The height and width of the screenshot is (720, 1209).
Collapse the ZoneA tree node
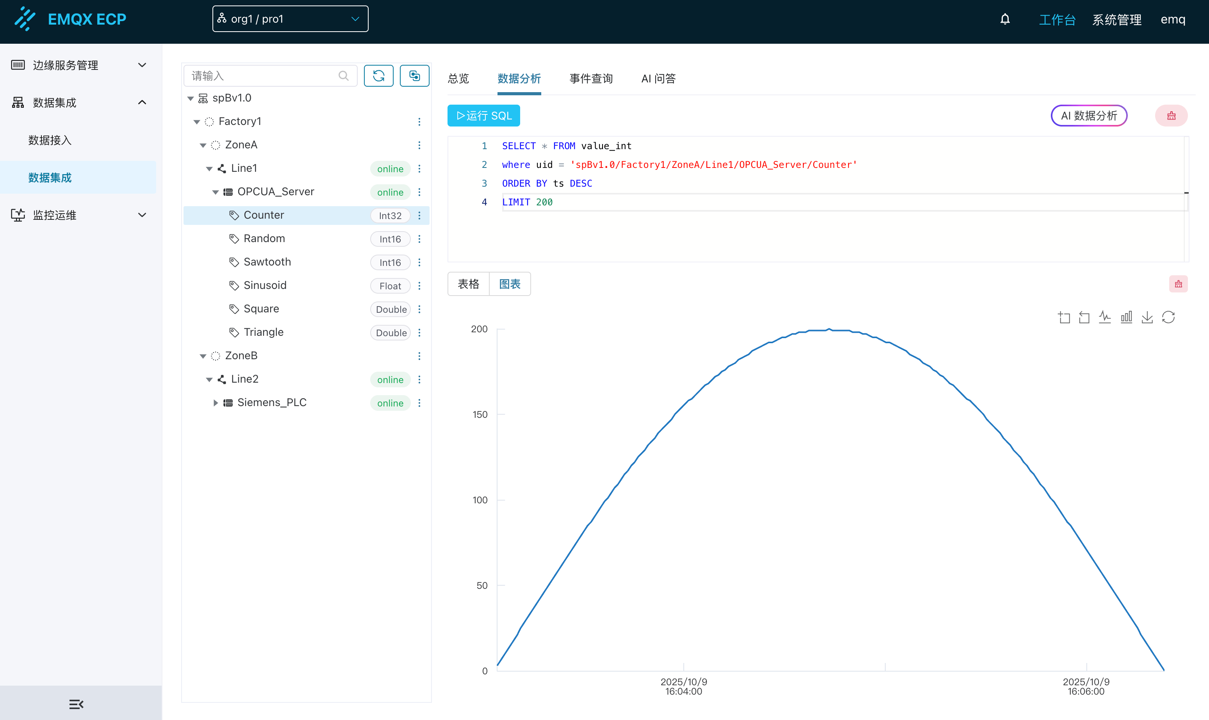[x=203, y=145]
